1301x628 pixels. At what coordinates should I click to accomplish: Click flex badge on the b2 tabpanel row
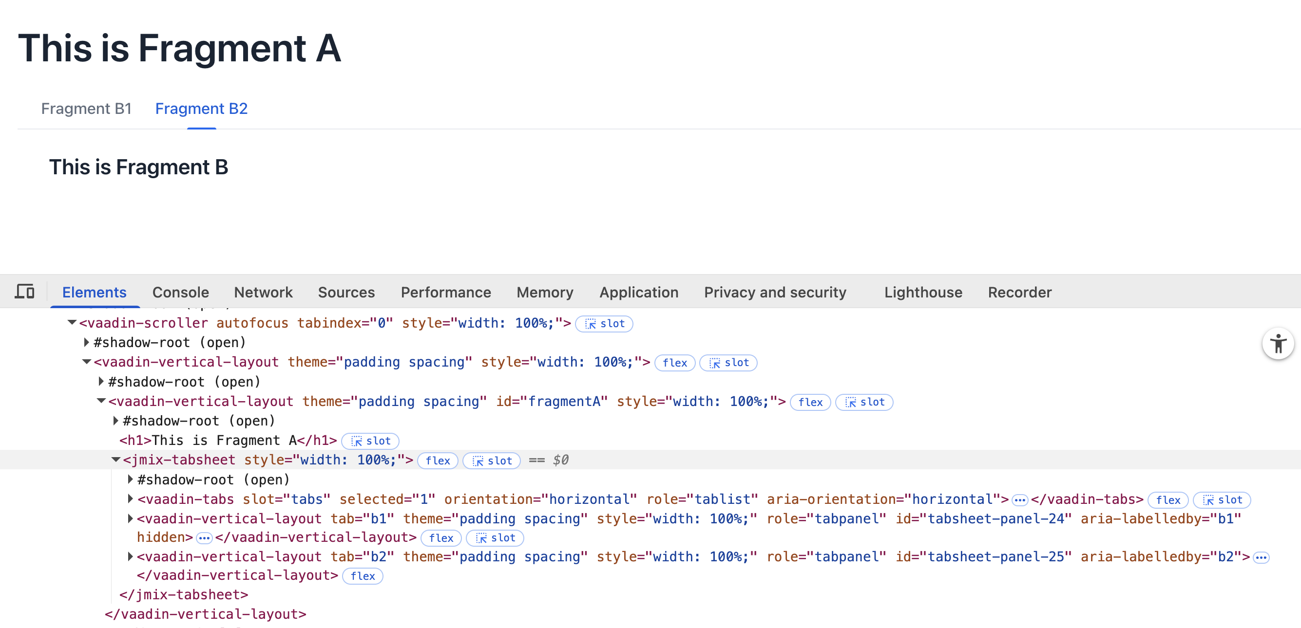363,576
